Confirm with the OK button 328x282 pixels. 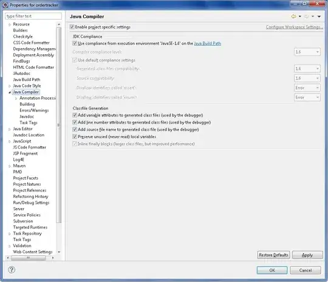[x=272, y=270]
